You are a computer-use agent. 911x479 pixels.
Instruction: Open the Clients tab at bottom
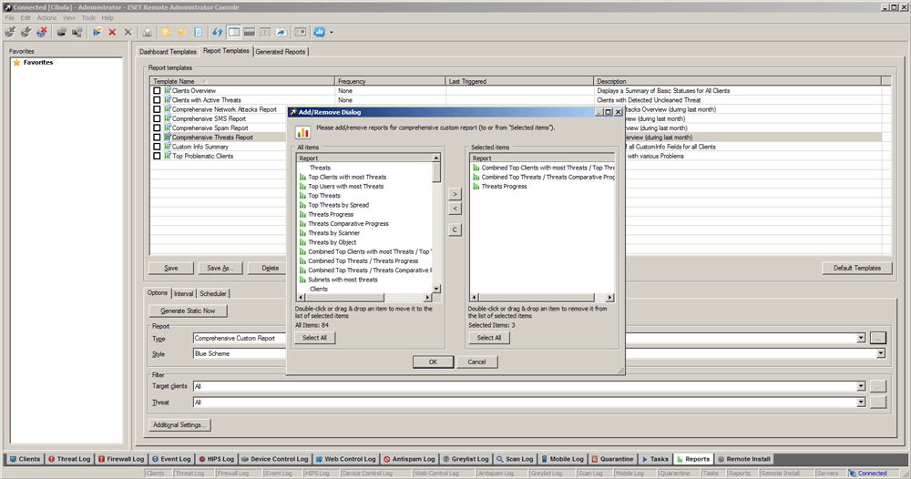coord(25,459)
